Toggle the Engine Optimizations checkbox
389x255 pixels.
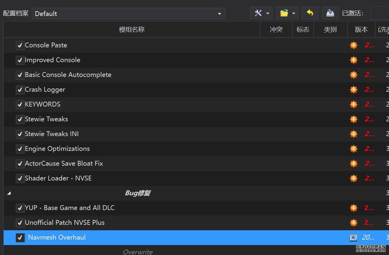[x=20, y=149]
